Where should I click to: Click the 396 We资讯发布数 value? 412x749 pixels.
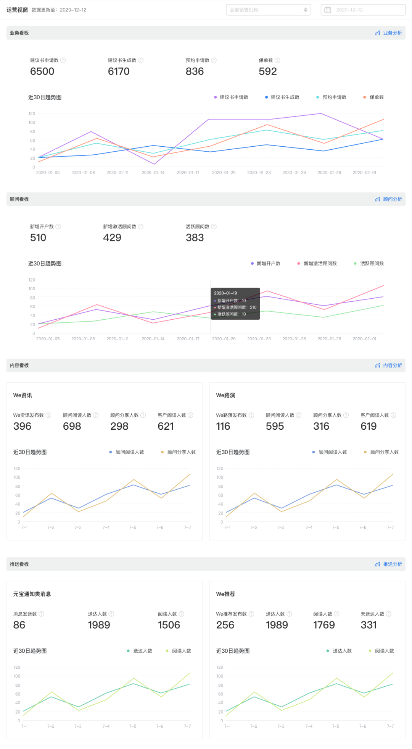pyautogui.click(x=22, y=426)
